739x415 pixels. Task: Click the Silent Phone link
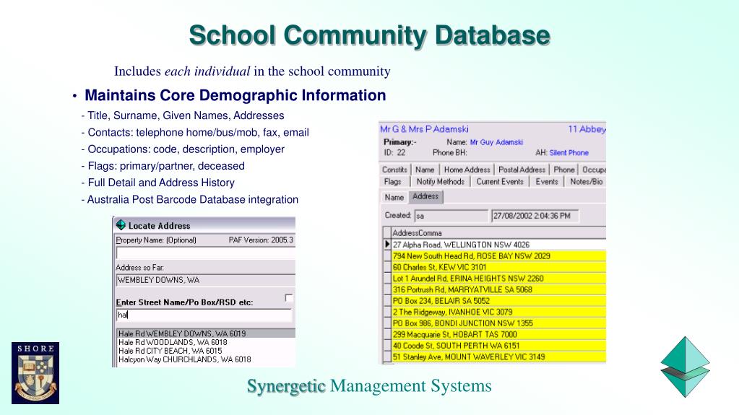click(569, 152)
